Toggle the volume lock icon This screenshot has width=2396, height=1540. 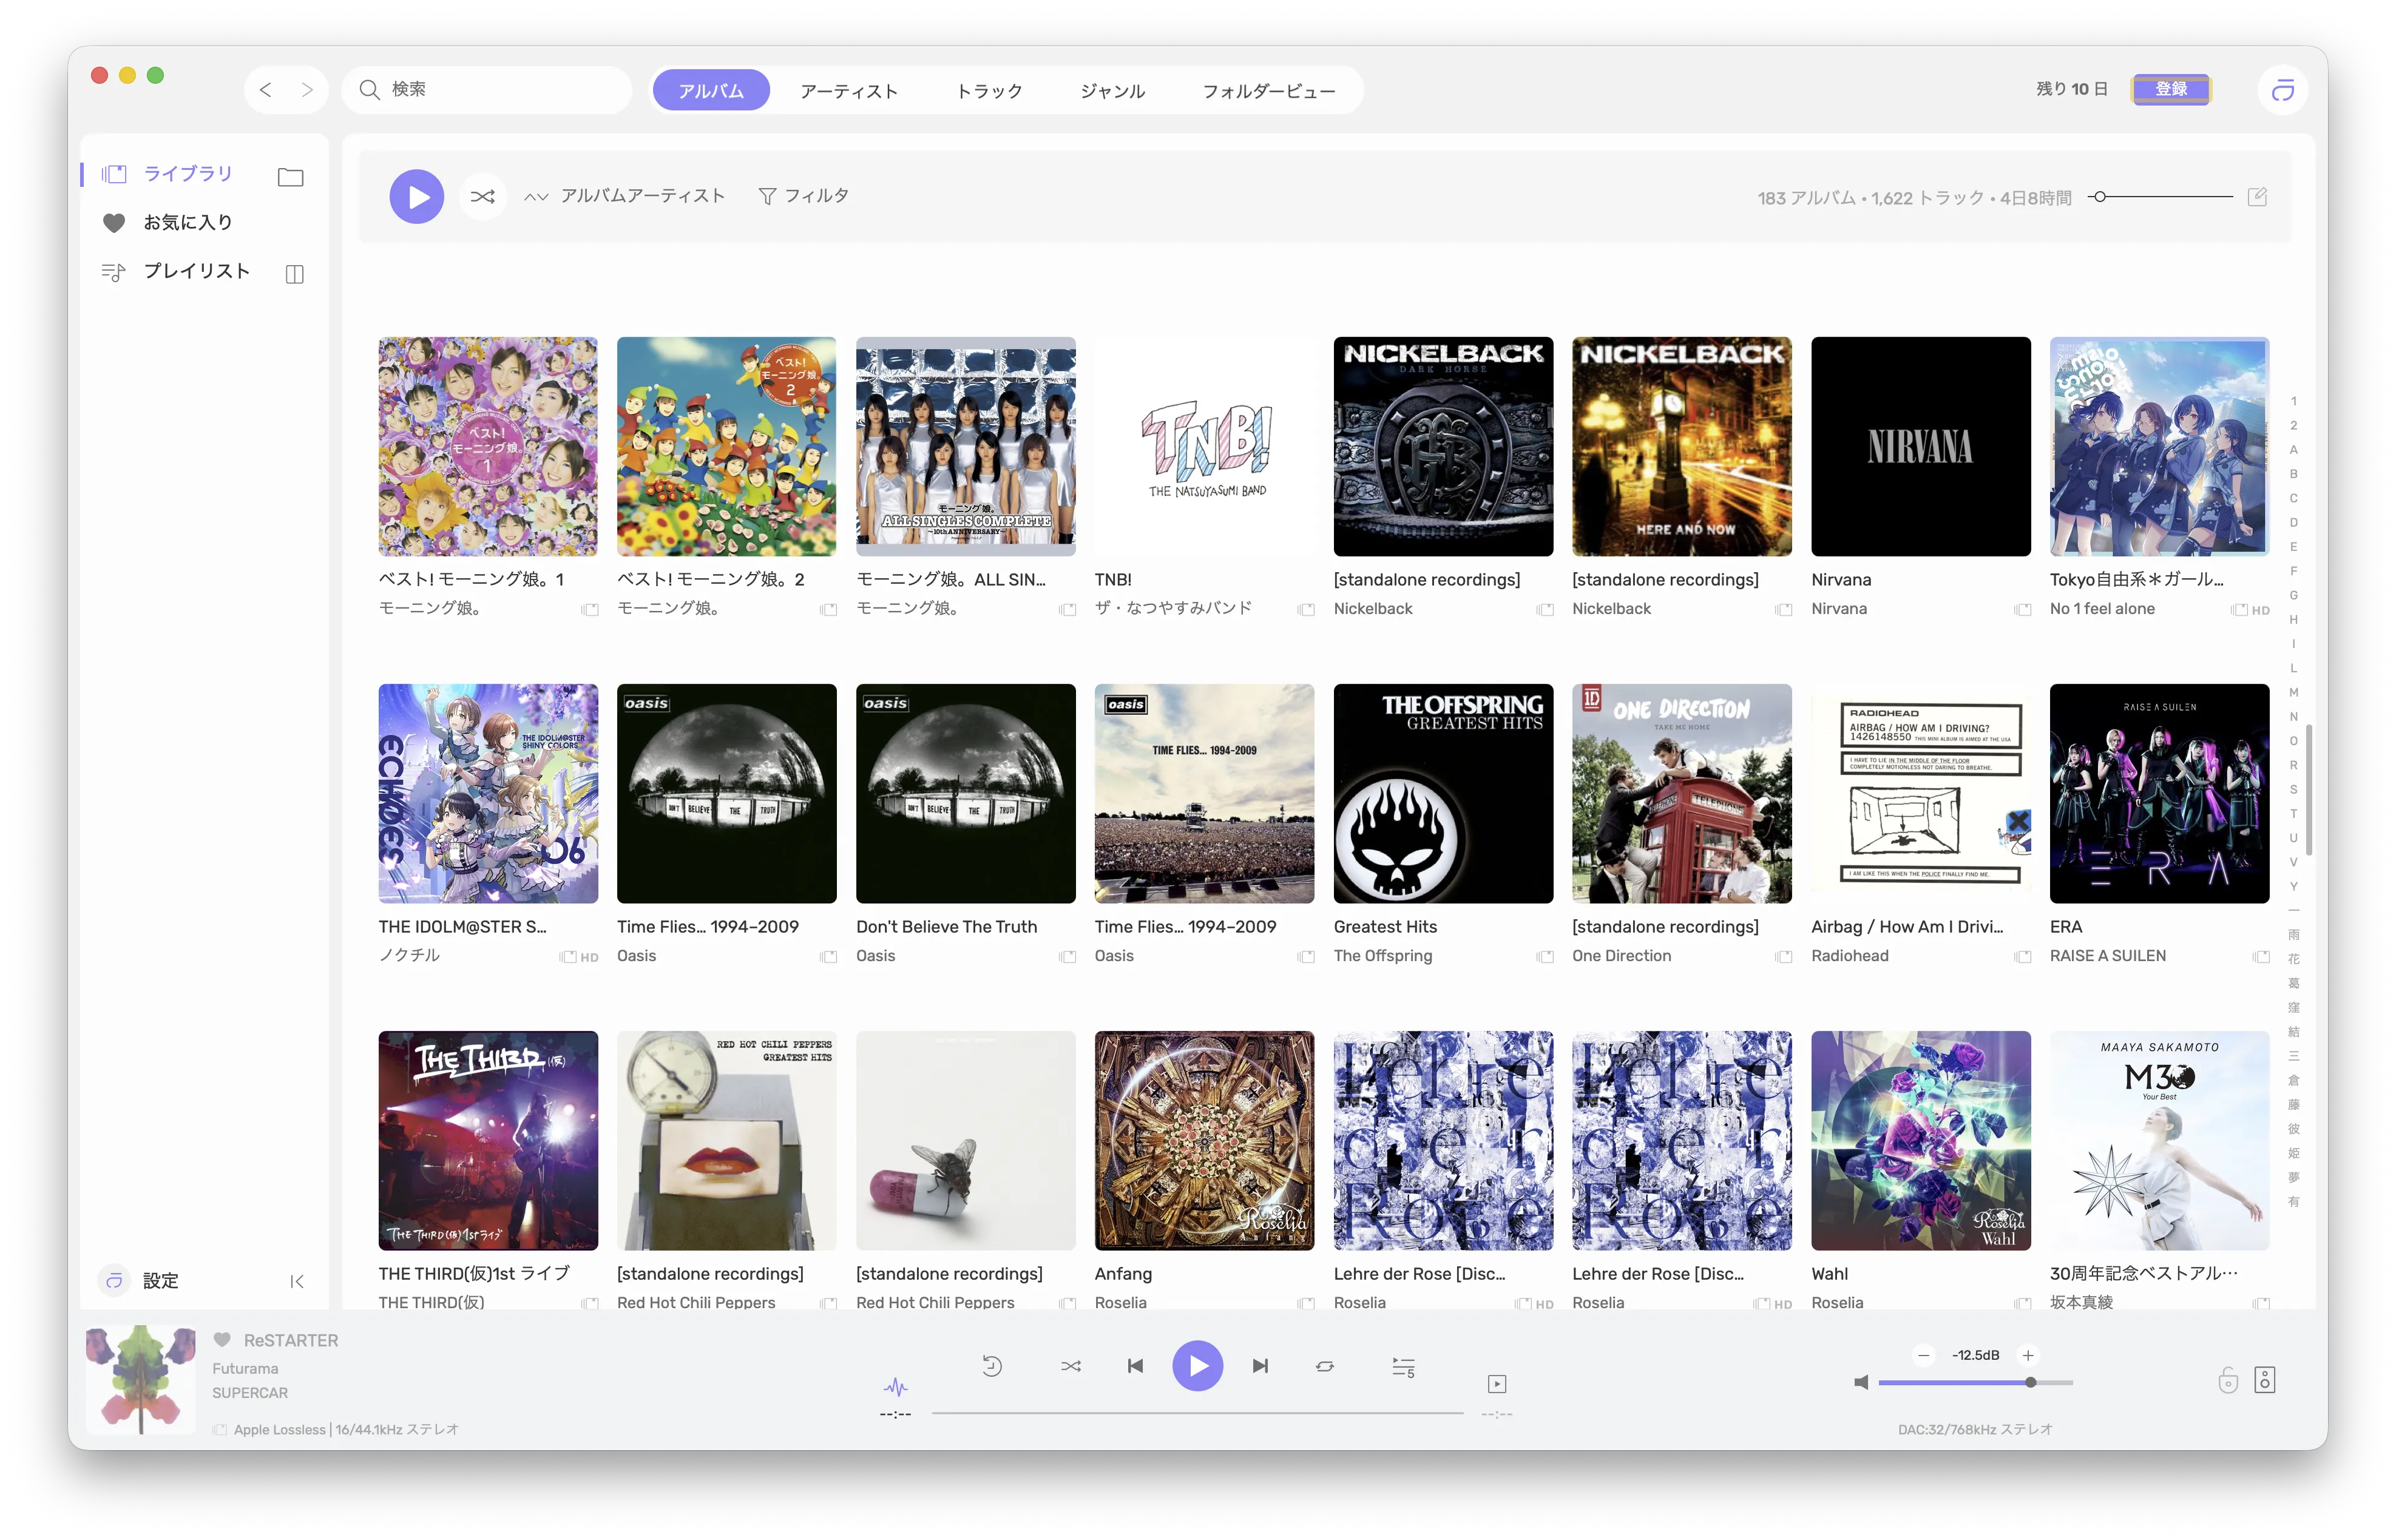(2228, 1381)
